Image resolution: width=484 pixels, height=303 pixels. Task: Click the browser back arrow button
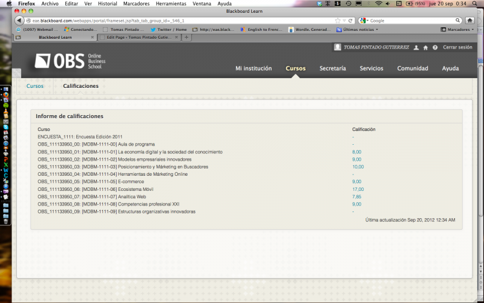(x=19, y=21)
